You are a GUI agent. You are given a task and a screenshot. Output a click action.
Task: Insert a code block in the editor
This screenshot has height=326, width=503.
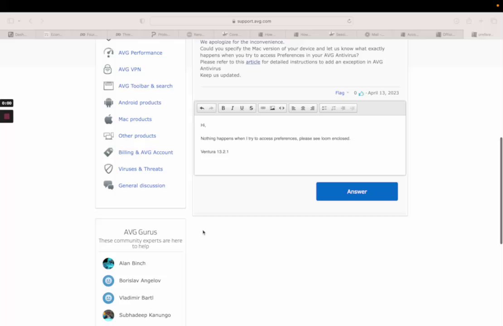pyautogui.click(x=282, y=108)
